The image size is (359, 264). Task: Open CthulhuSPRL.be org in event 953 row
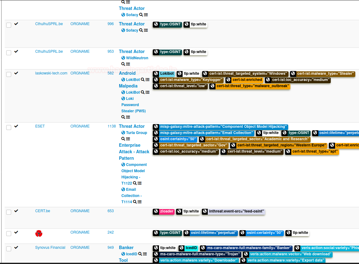(x=49, y=51)
